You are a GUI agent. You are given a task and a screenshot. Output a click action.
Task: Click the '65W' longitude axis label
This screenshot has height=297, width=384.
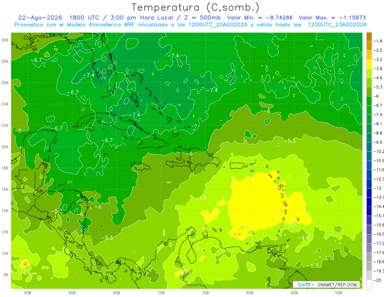(x=250, y=293)
